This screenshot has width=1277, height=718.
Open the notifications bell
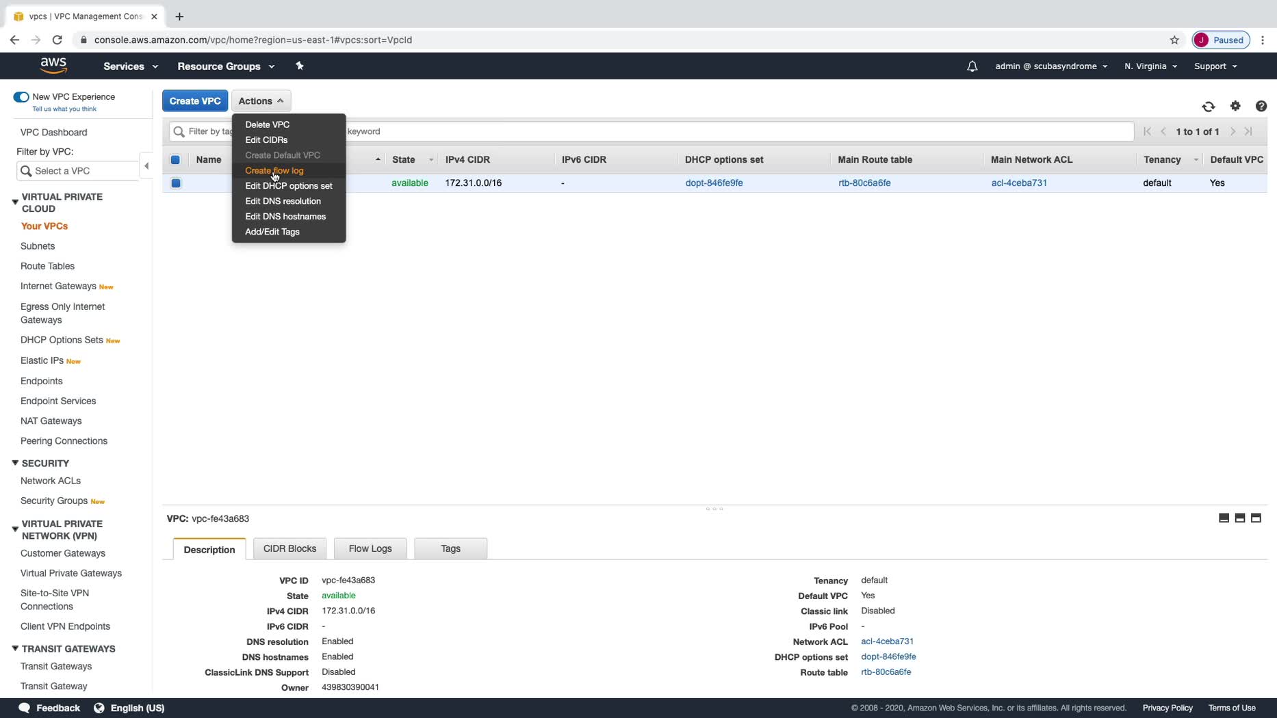point(972,66)
